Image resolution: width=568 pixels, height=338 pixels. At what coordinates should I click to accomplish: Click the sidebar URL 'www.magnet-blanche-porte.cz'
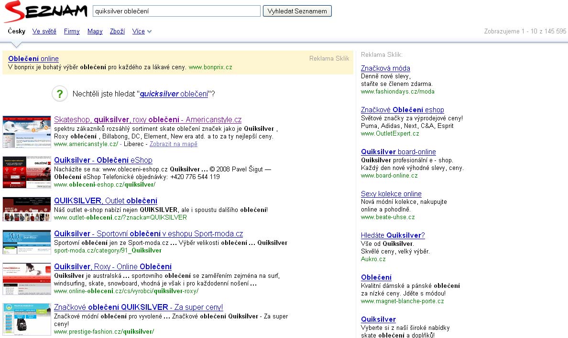click(403, 301)
